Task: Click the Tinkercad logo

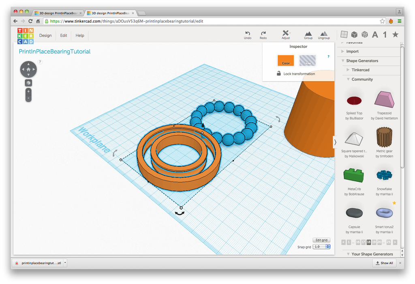Action: [26, 36]
